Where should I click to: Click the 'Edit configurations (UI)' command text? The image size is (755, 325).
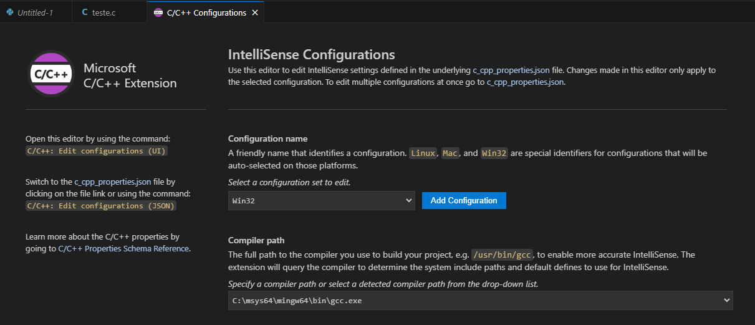97,151
